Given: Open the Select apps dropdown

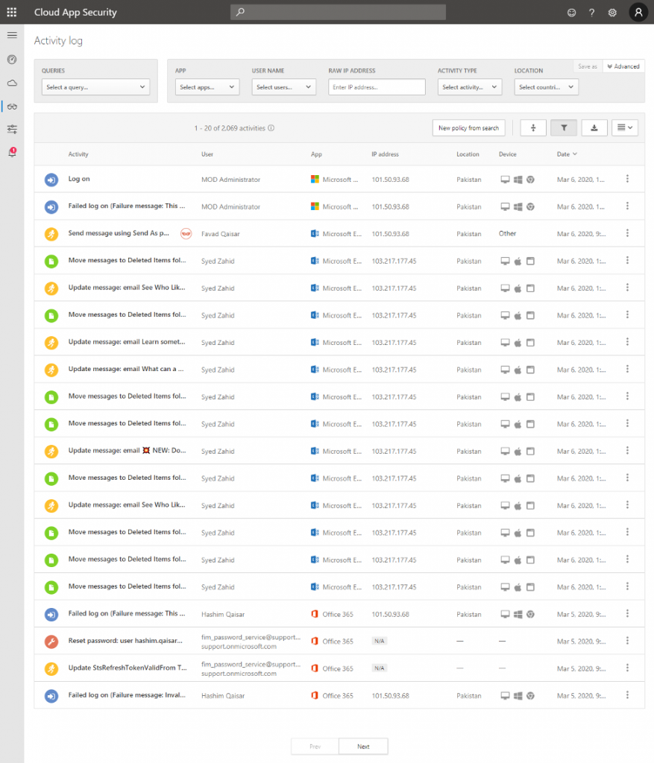Looking at the screenshot, I should pos(207,86).
